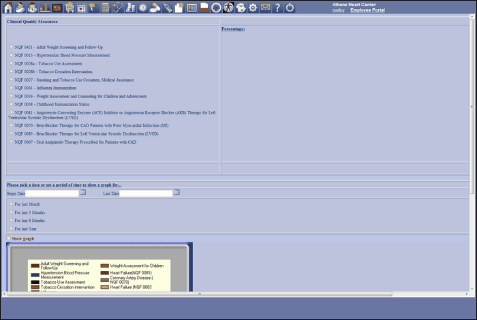
Task: Select NQF 0027 Smoking Cessation radio
Action: point(12,79)
